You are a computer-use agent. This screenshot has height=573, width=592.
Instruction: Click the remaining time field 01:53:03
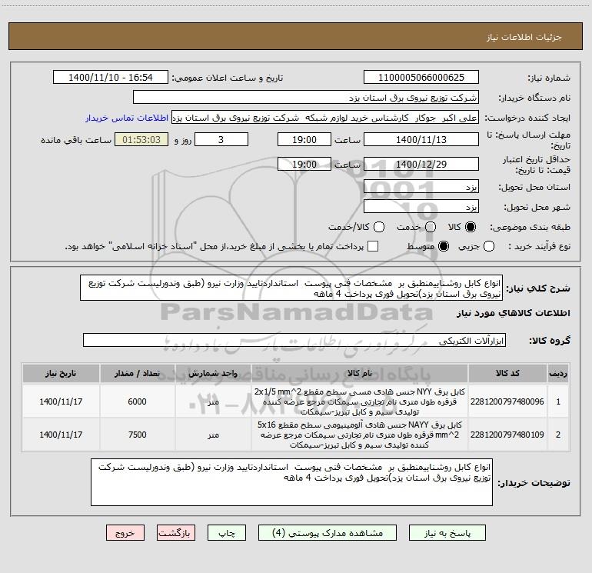(x=141, y=140)
